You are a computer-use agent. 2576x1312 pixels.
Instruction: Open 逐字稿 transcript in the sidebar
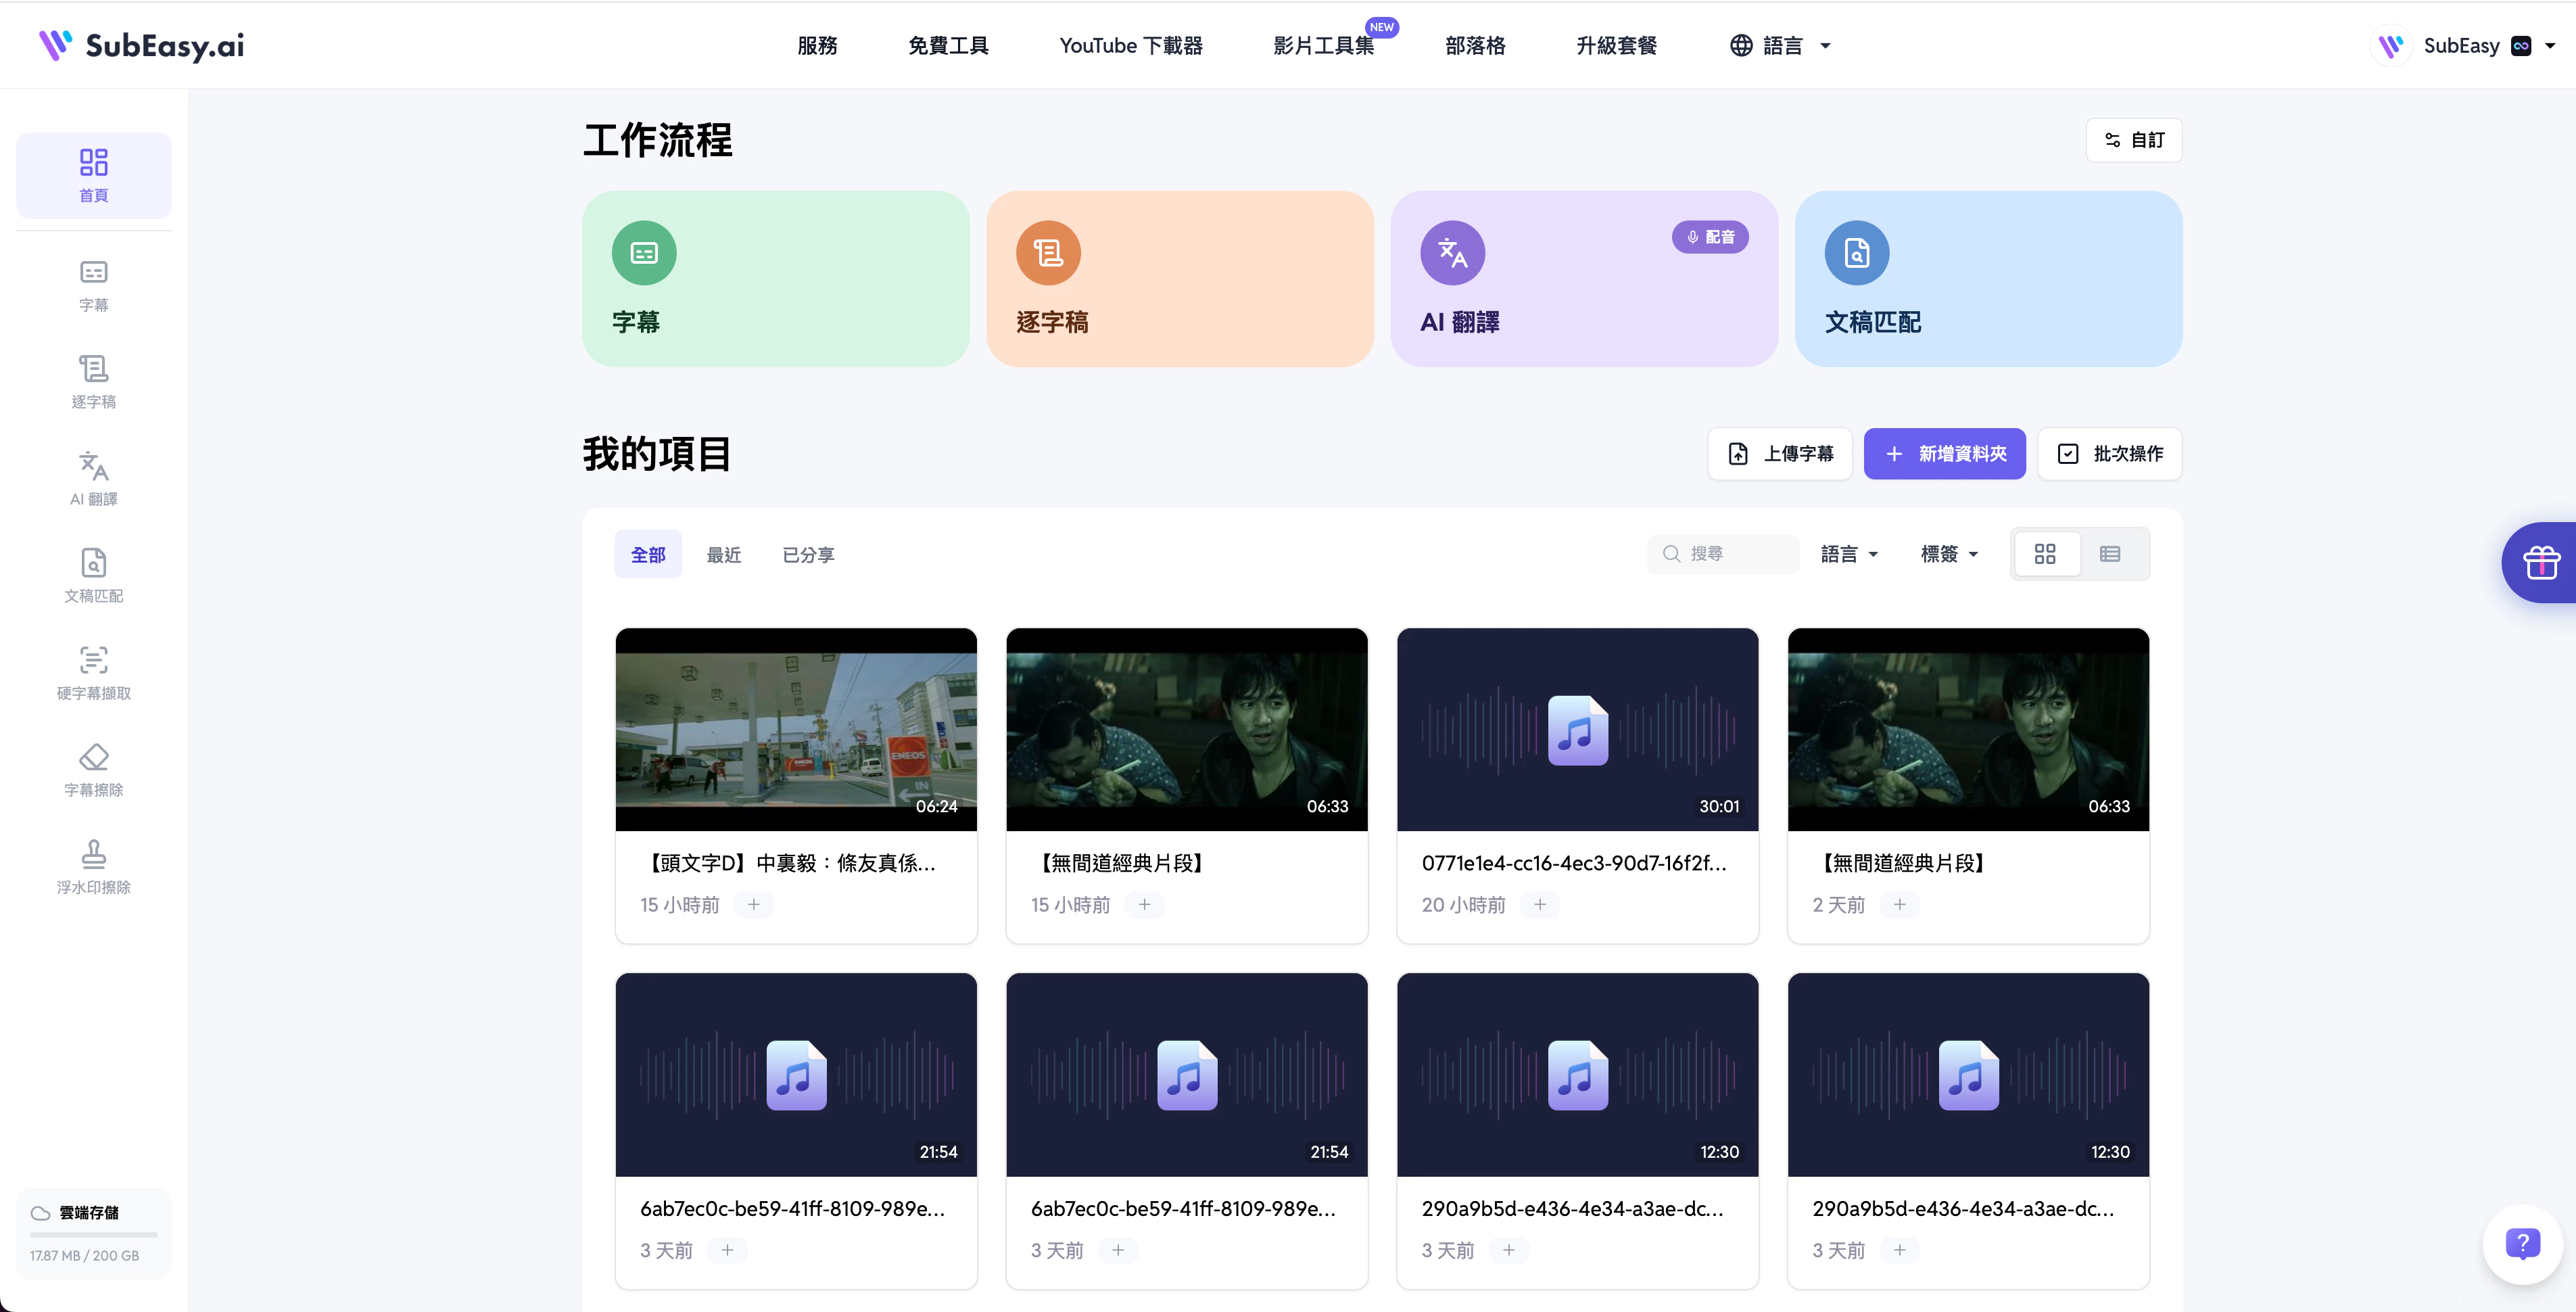tap(93, 382)
